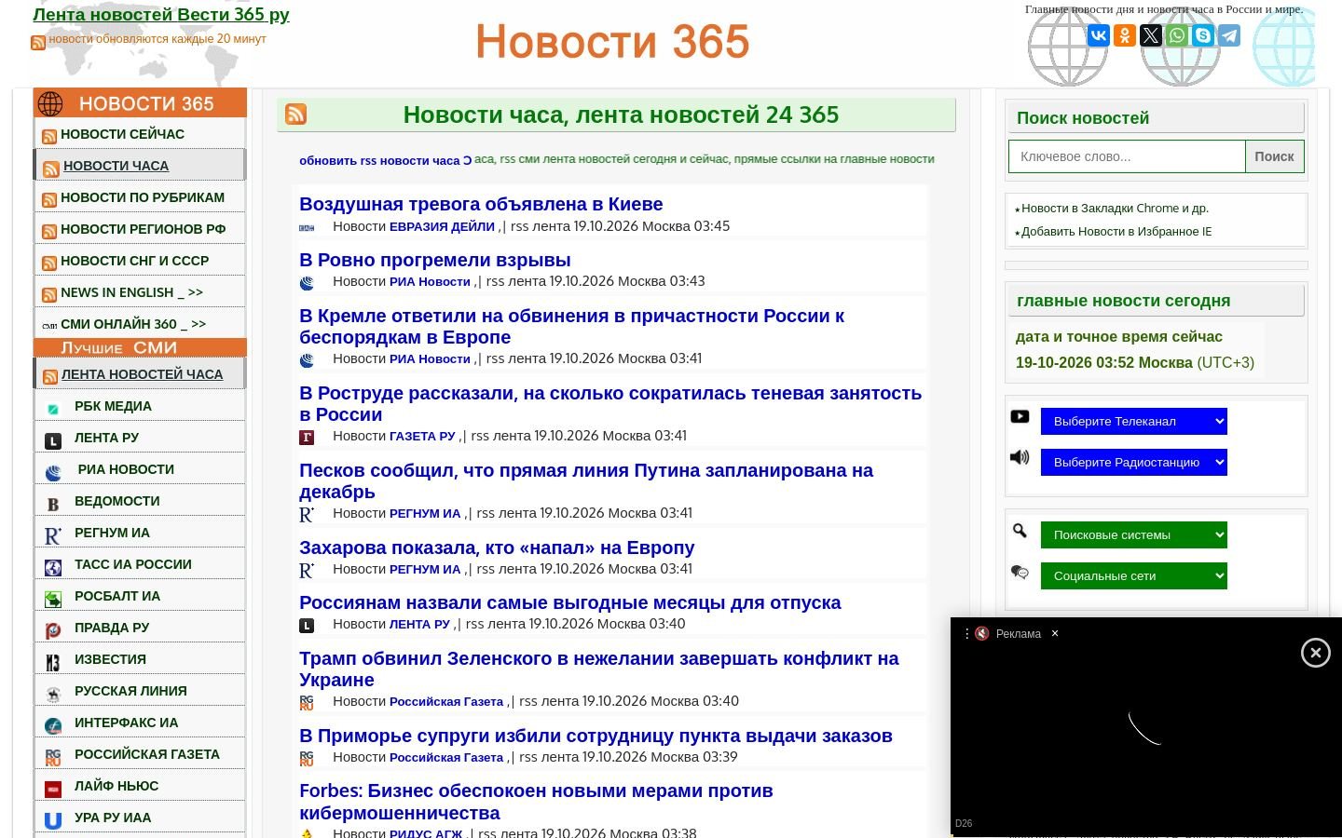Image resolution: width=1342 pixels, height=838 pixels.
Task: Click Добавить Новости в Избранное IE
Action: pyautogui.click(x=1116, y=231)
